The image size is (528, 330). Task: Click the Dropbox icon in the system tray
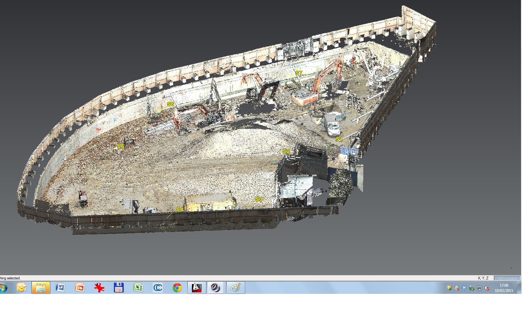(x=464, y=288)
